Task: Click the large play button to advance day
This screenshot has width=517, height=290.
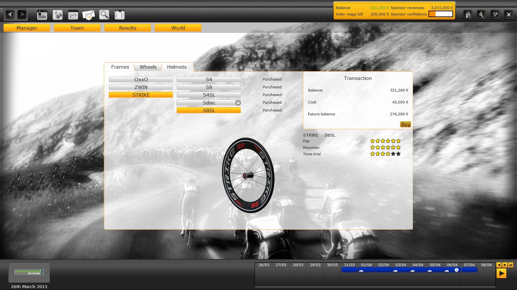Action: [501, 274]
